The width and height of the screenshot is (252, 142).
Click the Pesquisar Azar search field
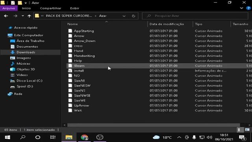coord(195,16)
